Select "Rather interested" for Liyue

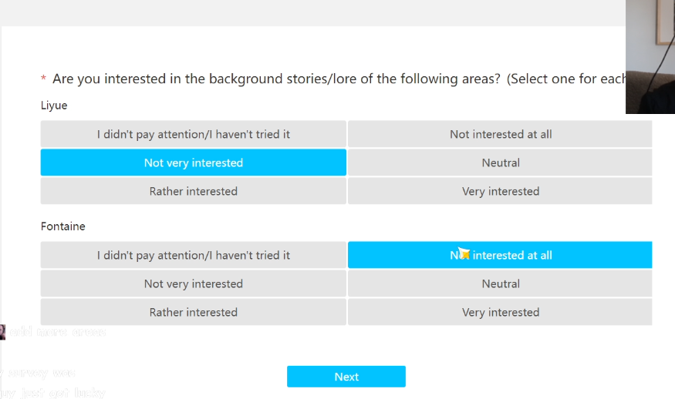pyautogui.click(x=194, y=191)
